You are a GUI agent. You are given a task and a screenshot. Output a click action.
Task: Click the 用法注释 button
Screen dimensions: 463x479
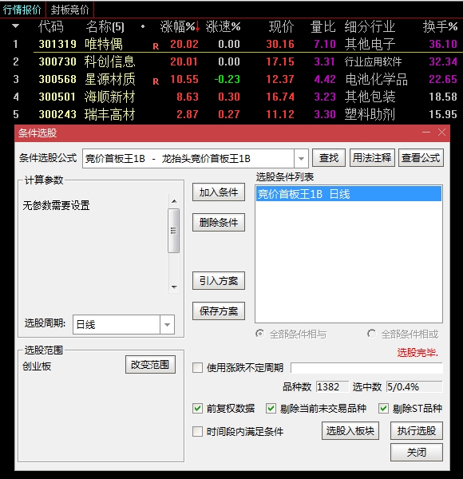[x=372, y=158]
